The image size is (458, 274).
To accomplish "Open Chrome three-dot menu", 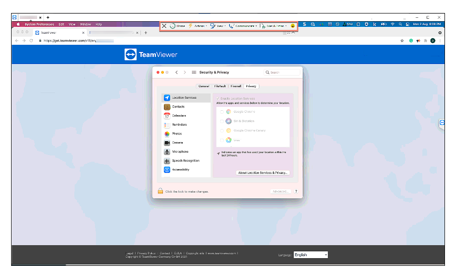I will click(440, 40).
